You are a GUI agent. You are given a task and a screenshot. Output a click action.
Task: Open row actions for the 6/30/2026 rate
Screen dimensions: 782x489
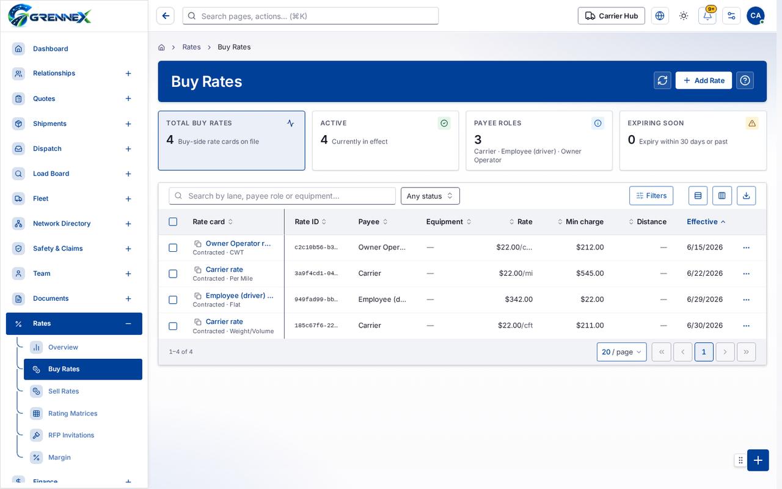coord(746,326)
